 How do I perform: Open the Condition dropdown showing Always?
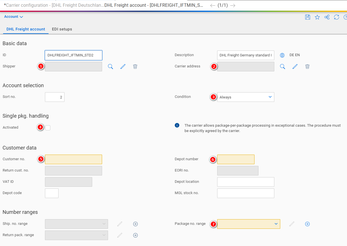tap(246, 97)
